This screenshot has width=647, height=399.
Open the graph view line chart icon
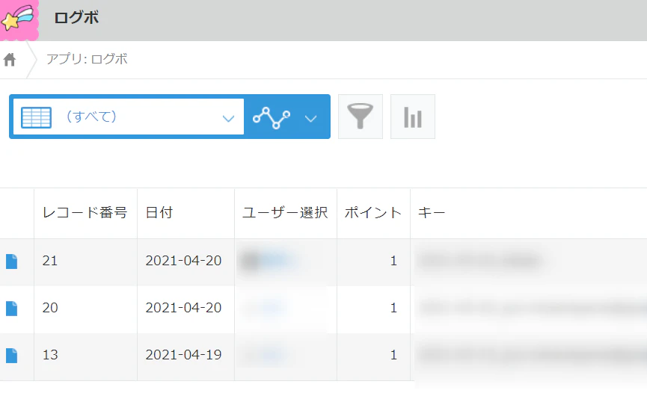(x=272, y=117)
